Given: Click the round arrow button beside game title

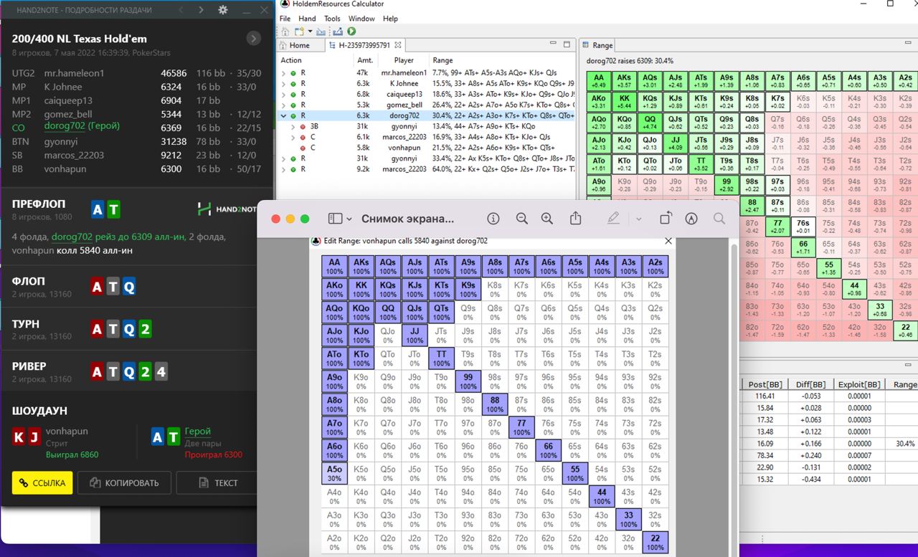Looking at the screenshot, I should (x=253, y=39).
